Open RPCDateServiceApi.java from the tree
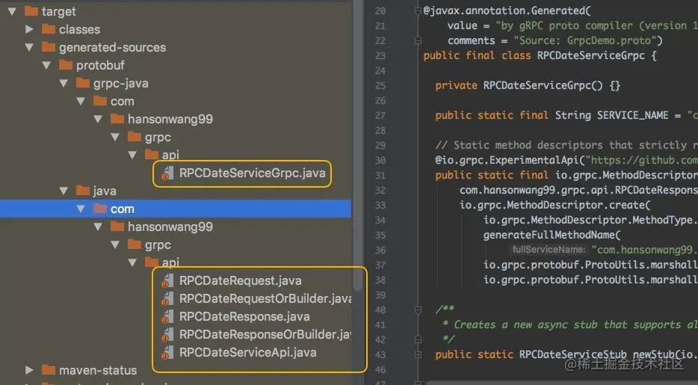This screenshot has width=698, height=385. pos(247,353)
